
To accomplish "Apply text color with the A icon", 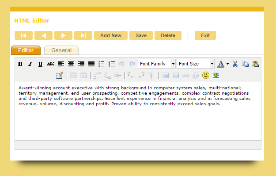I will click(x=221, y=64).
